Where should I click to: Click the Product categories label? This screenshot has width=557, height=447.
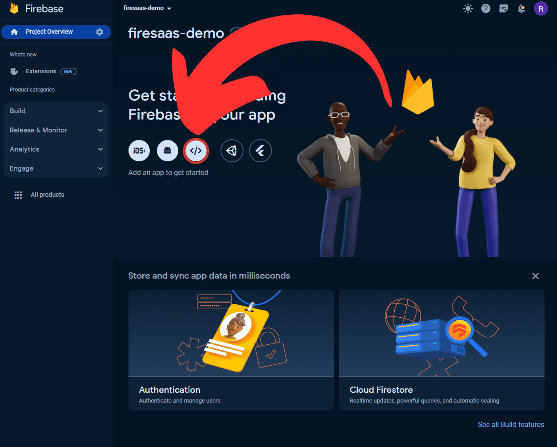(32, 90)
